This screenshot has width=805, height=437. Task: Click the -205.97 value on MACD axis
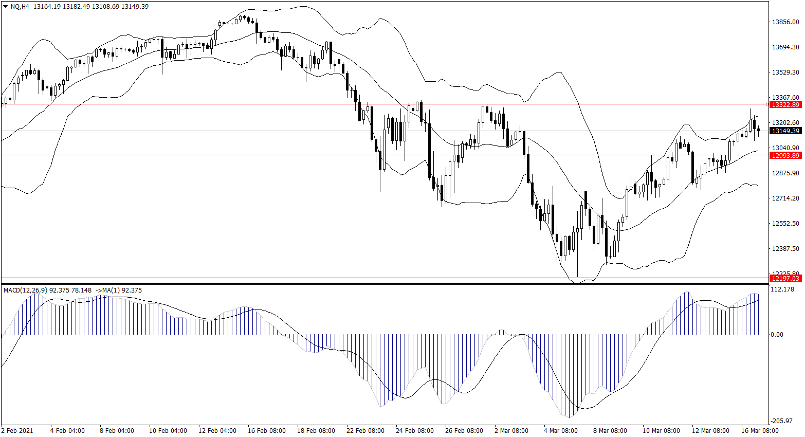783,421
